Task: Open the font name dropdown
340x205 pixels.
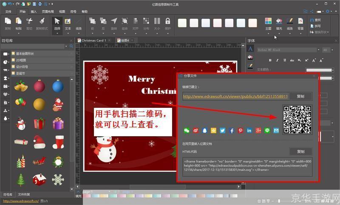Action: coord(318,50)
